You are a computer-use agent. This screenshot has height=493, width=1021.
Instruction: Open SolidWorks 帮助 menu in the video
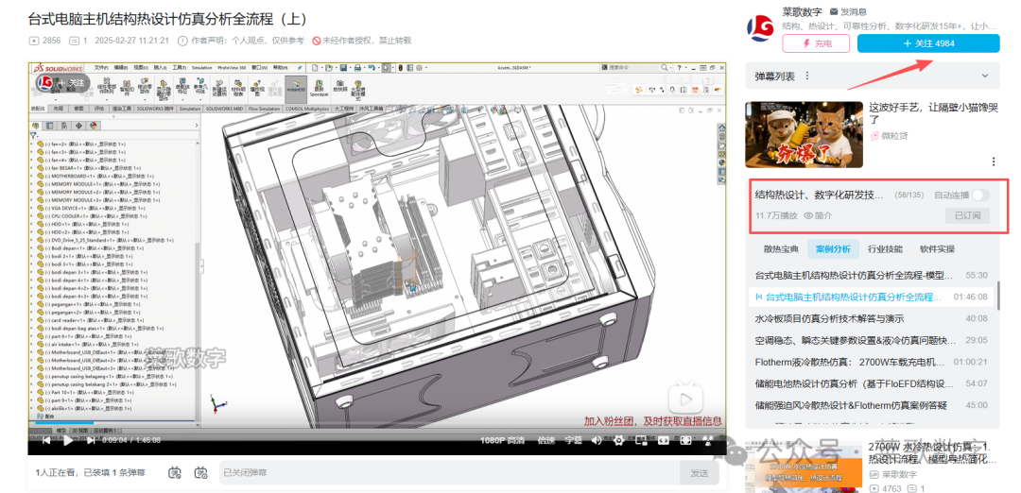(x=280, y=68)
